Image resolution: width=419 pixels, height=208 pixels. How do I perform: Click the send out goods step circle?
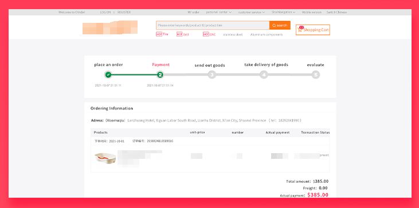point(212,75)
